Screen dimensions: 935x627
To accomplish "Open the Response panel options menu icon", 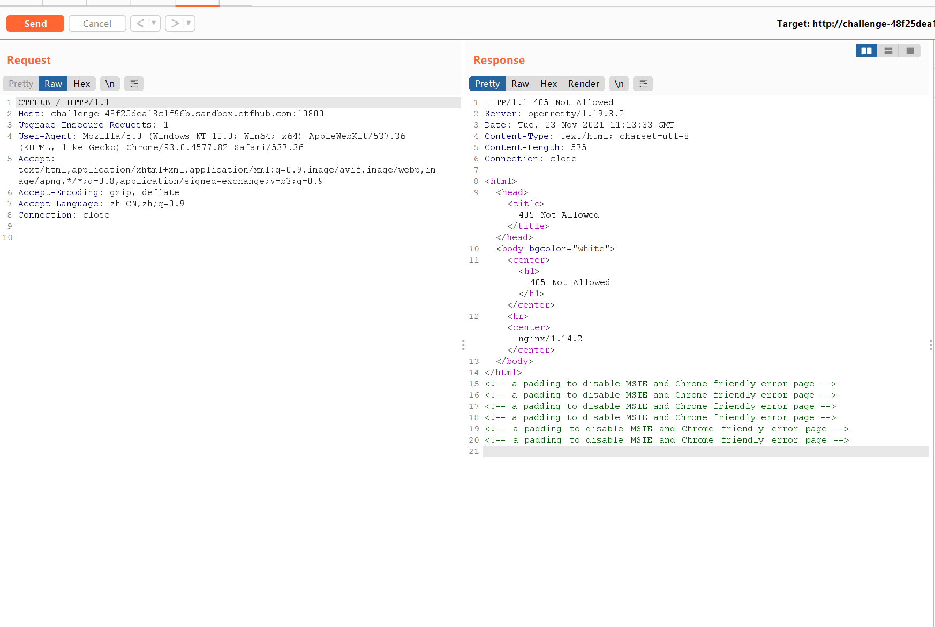I will tap(643, 84).
